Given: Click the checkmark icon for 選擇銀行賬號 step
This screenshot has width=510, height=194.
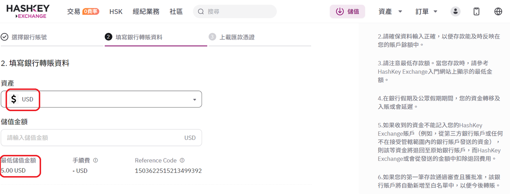Looking at the screenshot, I should click(4, 37).
